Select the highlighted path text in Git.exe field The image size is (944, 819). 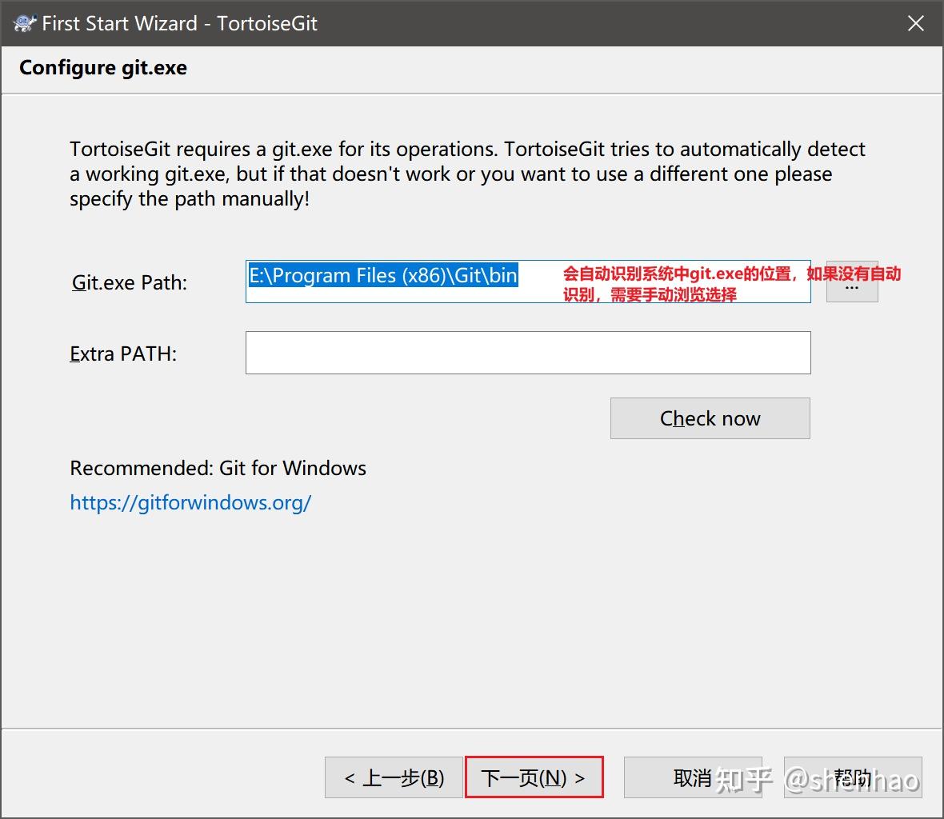[382, 275]
